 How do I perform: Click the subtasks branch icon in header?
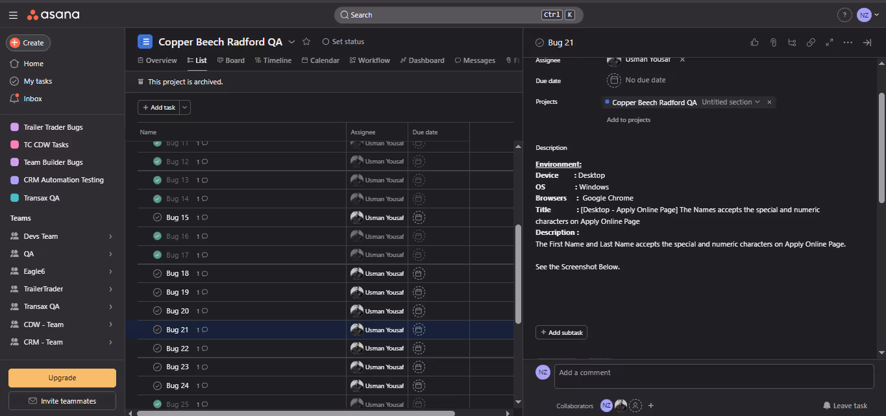(x=792, y=42)
